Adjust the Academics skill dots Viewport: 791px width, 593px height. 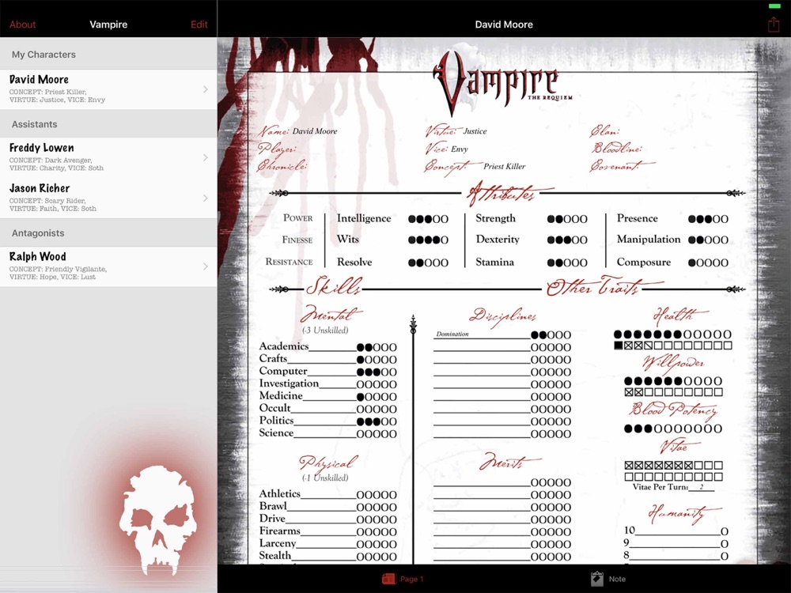tap(377, 347)
